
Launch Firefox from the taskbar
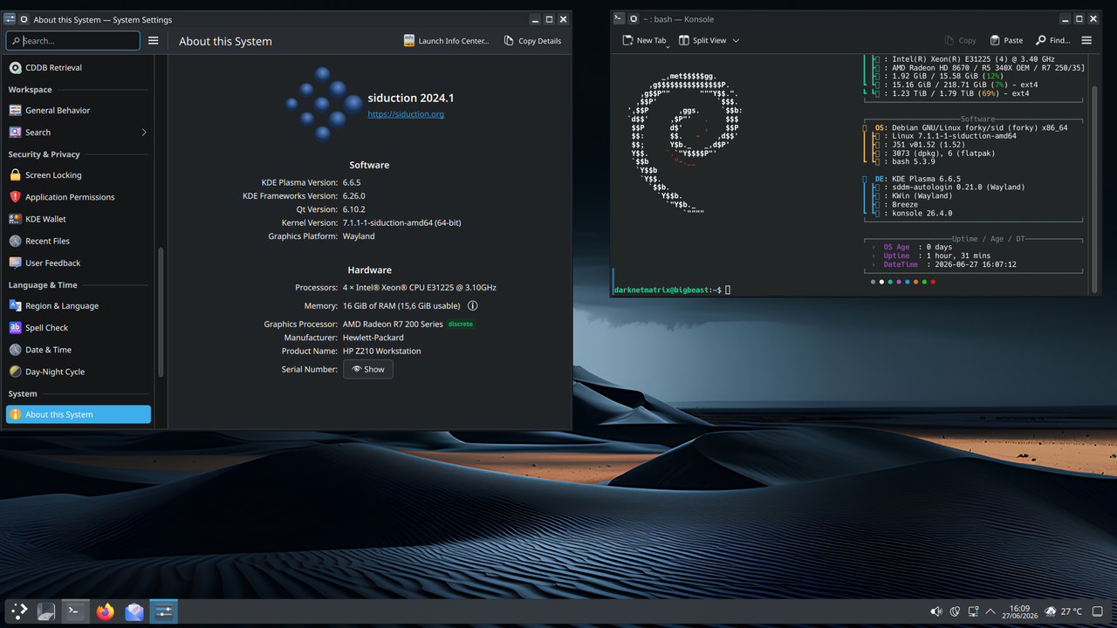(x=105, y=612)
